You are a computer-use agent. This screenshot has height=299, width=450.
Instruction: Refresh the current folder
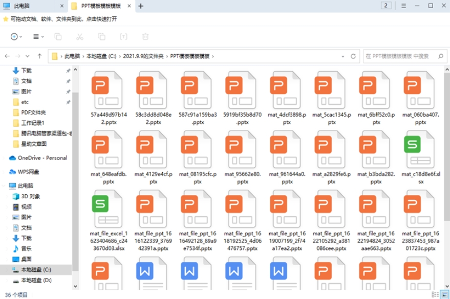(x=353, y=56)
